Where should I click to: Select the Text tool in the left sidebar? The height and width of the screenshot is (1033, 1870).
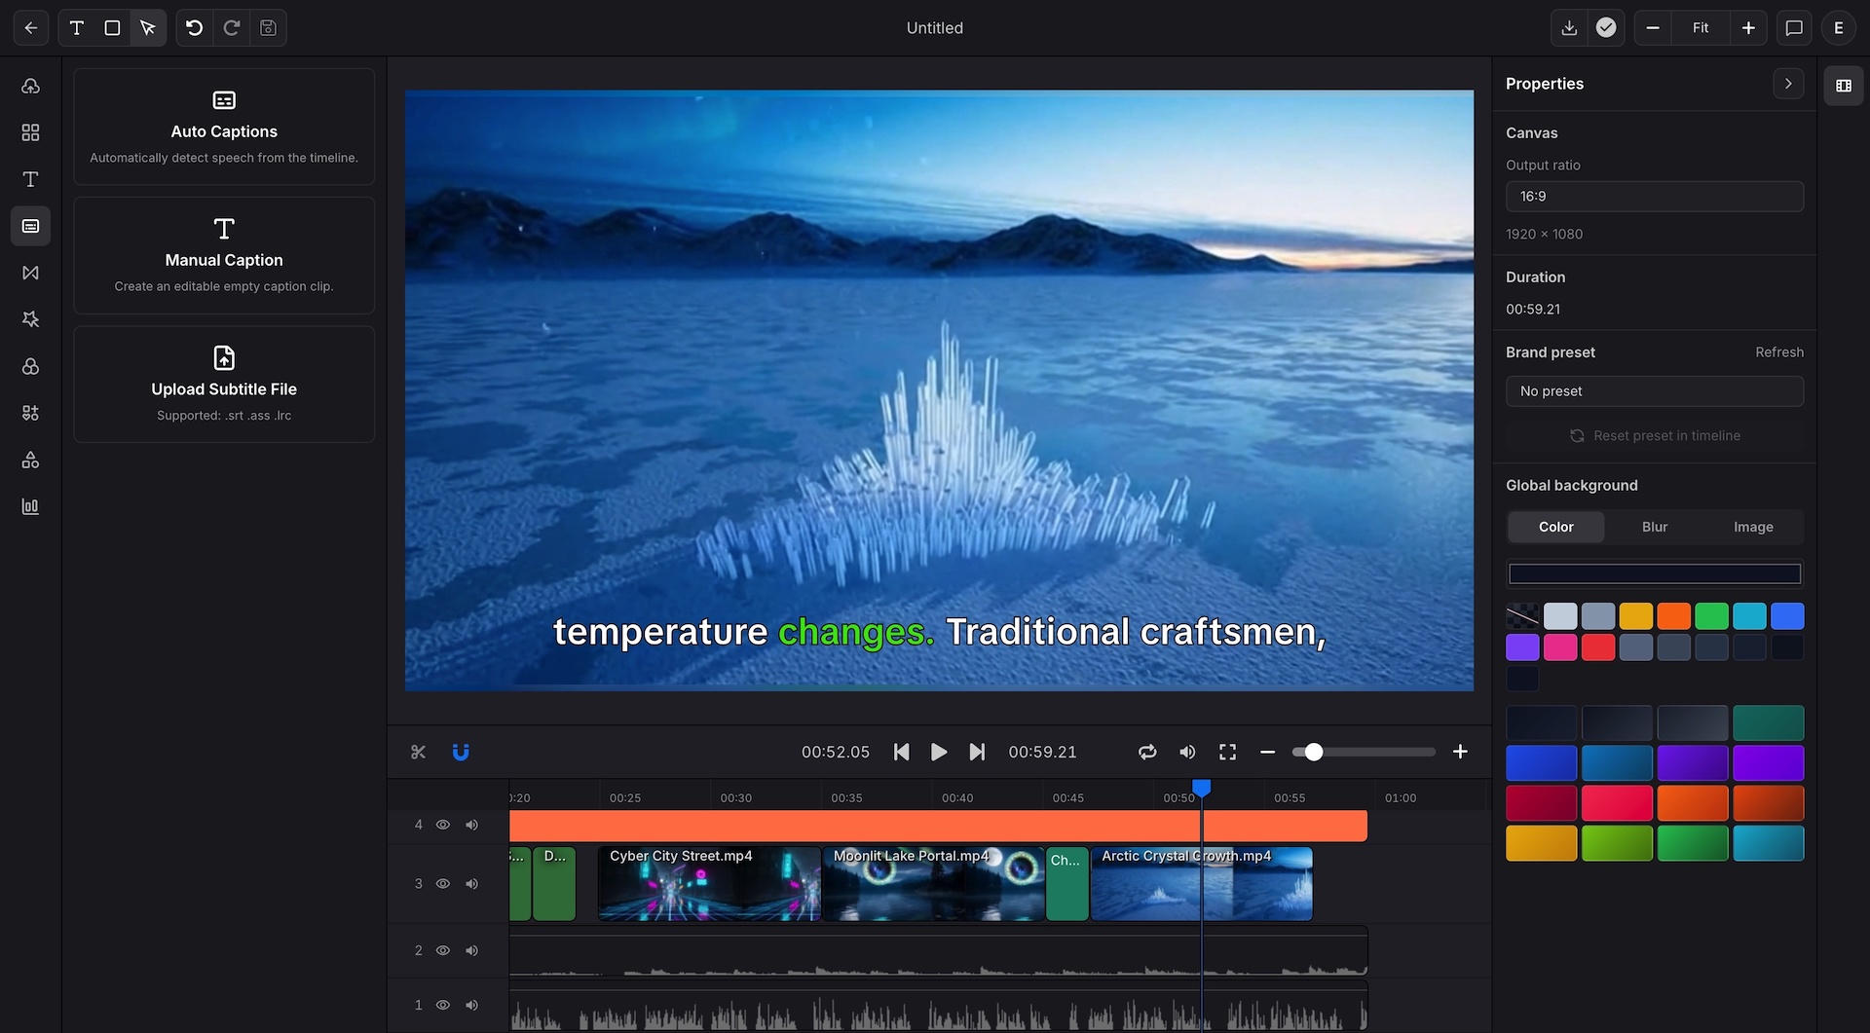click(x=30, y=179)
